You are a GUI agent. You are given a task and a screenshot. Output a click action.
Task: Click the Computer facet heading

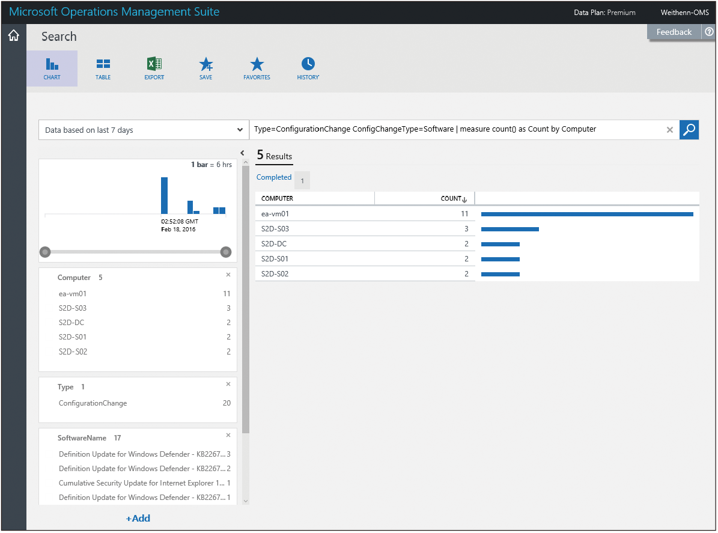pyautogui.click(x=74, y=278)
